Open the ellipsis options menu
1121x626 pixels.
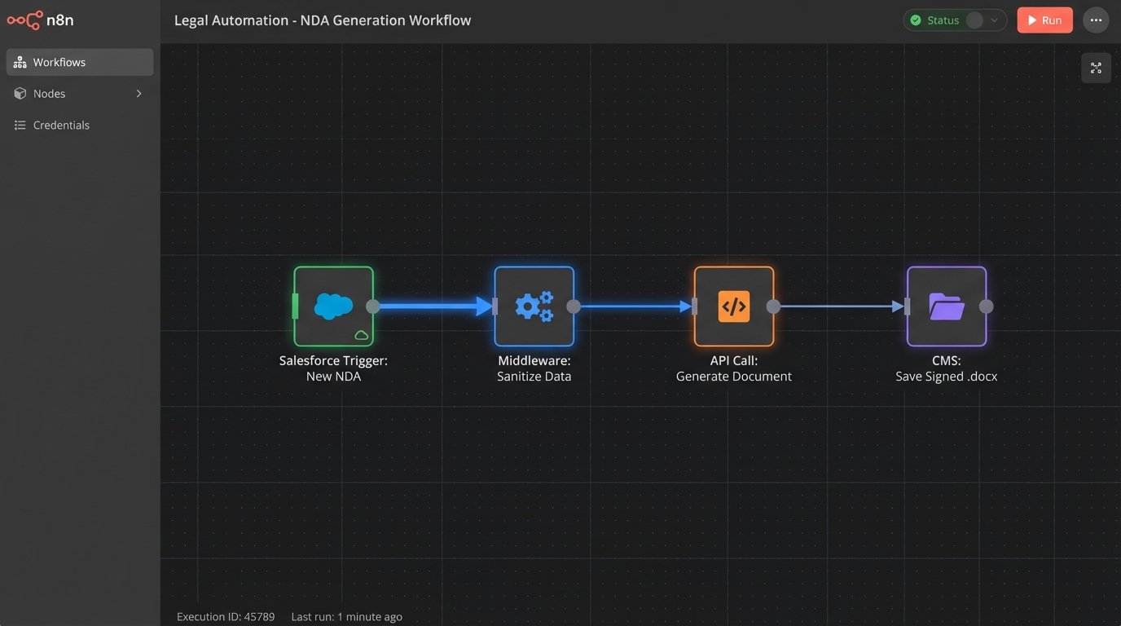pos(1096,20)
